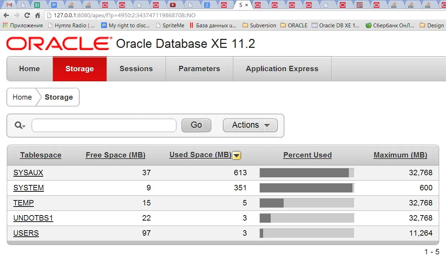Select SYSAUX used space value 613
Viewport: 446px width, 263px height.
[x=240, y=173]
